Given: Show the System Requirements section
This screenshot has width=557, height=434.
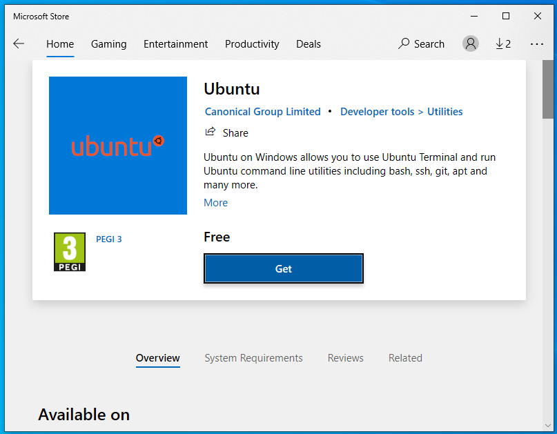Looking at the screenshot, I should click(253, 358).
